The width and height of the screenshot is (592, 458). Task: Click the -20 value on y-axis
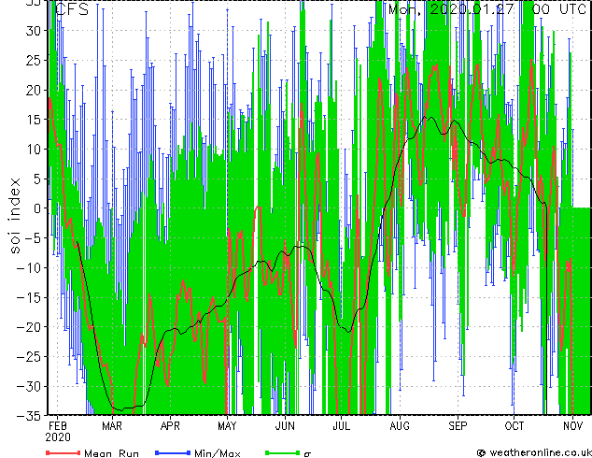coord(29,327)
